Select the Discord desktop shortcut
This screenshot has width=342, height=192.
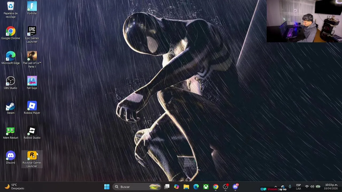click(10, 157)
